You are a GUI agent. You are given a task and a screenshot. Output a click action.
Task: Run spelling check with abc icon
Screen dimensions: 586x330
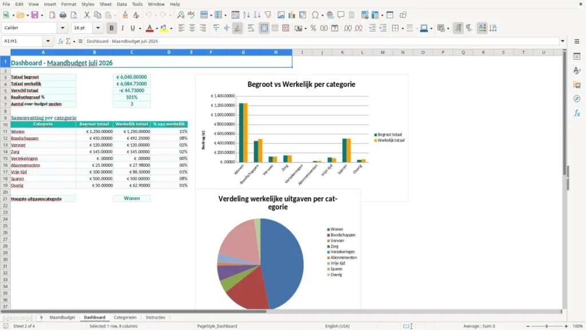coord(191,15)
